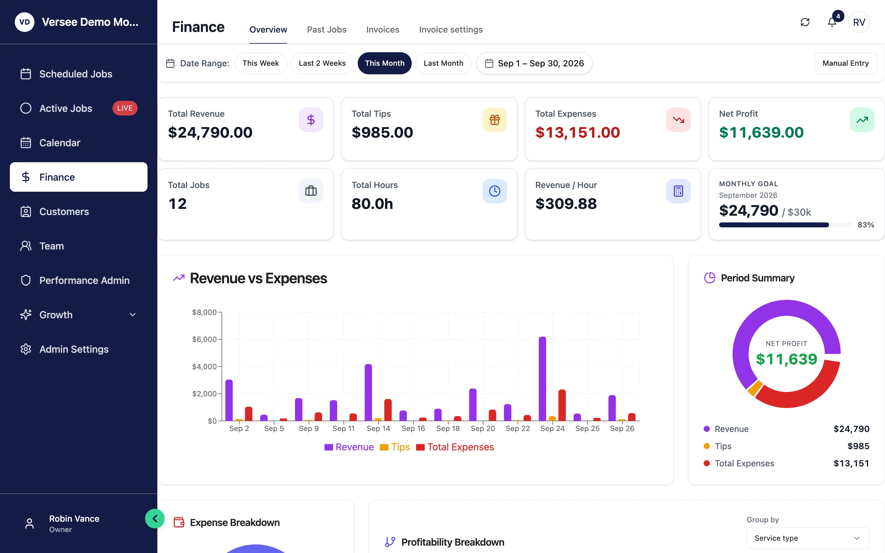The height and width of the screenshot is (553, 885).
Task: Click the Manual Entry button
Action: coord(845,63)
